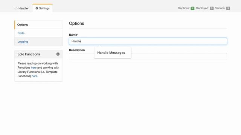Screen dimensions: 241x135
Task: Follow the Library Functions 'here.' link
Action: [x=35, y=76]
